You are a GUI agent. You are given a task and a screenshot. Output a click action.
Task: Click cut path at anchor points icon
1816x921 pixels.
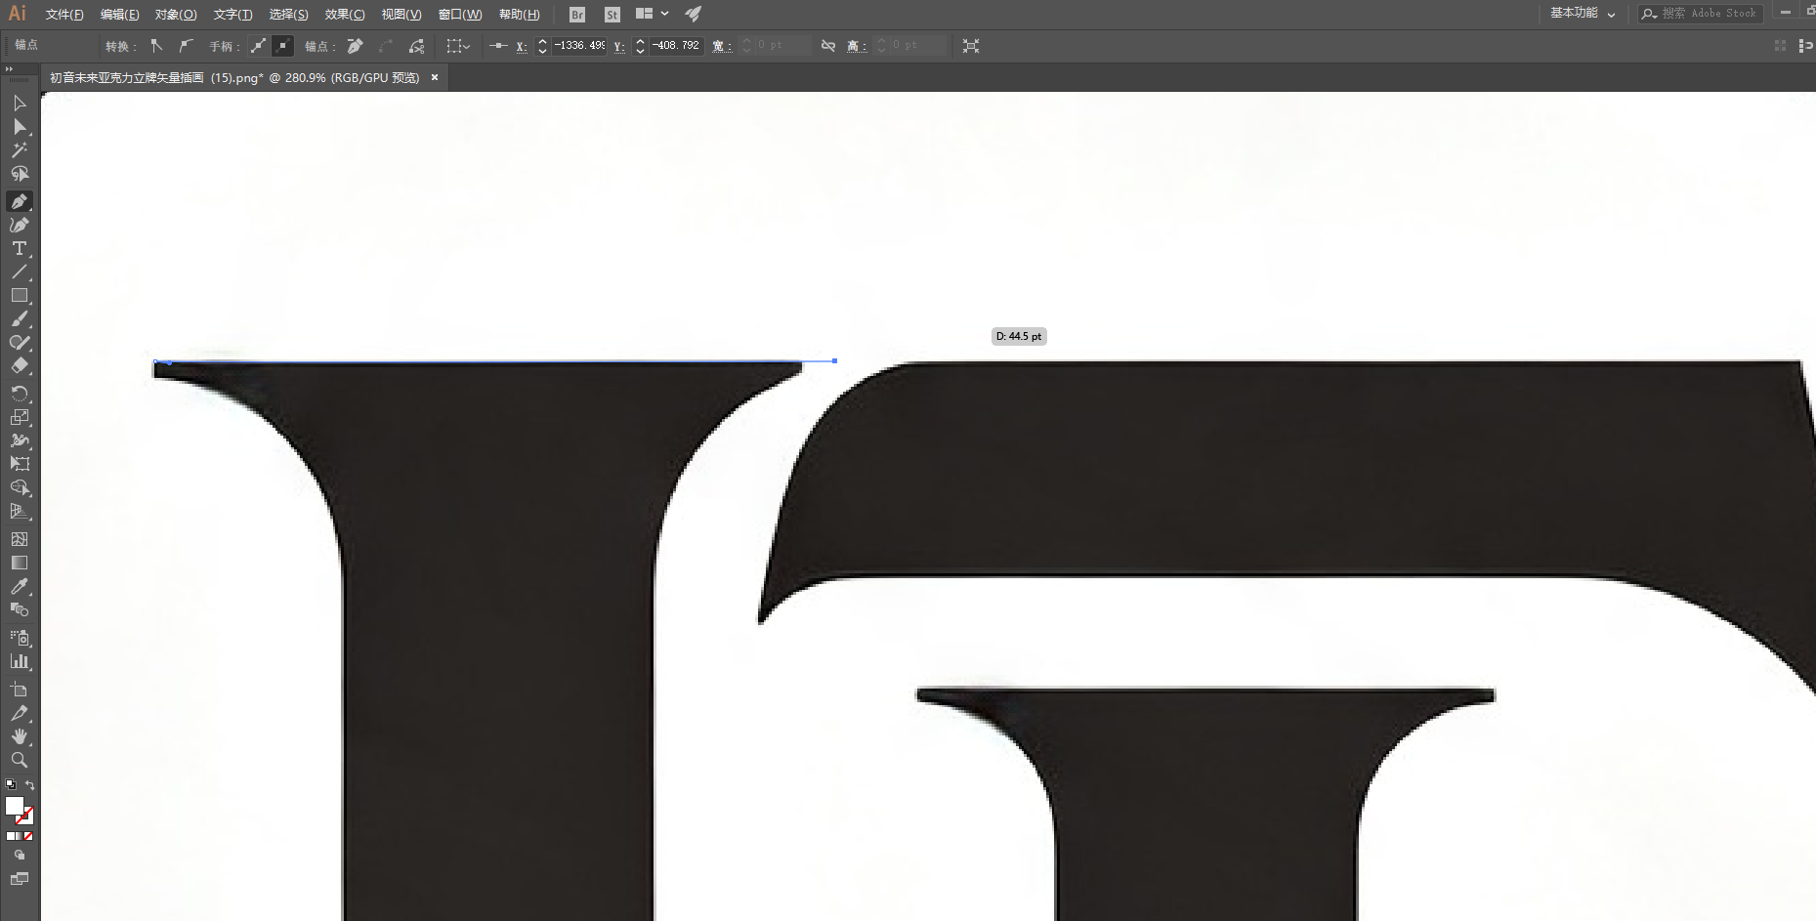pos(417,46)
